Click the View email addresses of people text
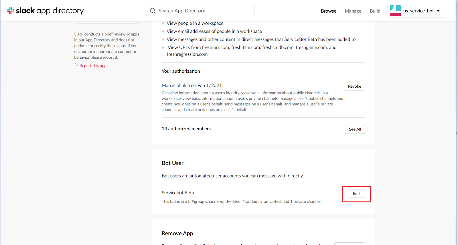Image resolution: width=458 pixels, height=245 pixels. [214, 31]
